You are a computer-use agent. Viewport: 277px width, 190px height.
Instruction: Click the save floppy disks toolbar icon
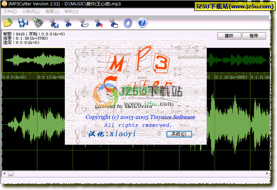(23, 23)
